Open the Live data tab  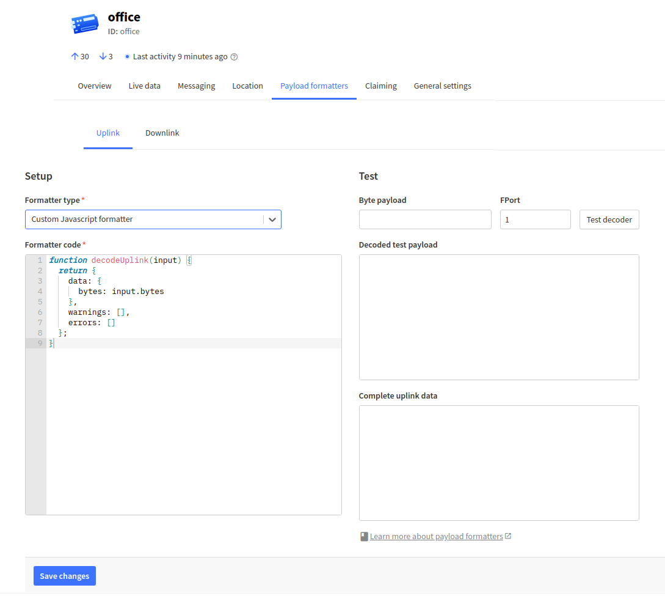[x=144, y=86]
